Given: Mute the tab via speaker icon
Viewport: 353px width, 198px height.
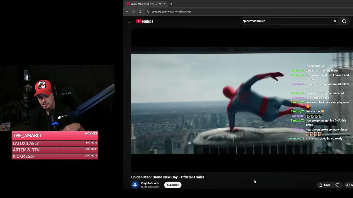Looking at the screenshot, I should tap(160, 4).
